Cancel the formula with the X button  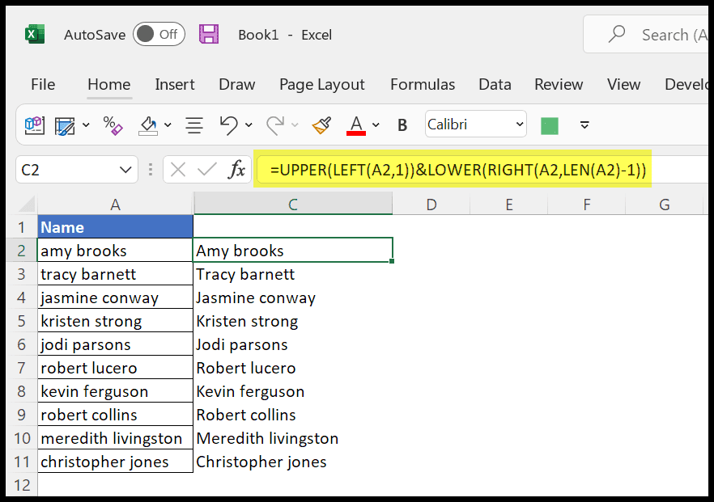click(178, 170)
